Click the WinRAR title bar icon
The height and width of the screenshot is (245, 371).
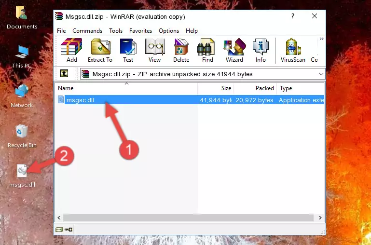point(59,16)
